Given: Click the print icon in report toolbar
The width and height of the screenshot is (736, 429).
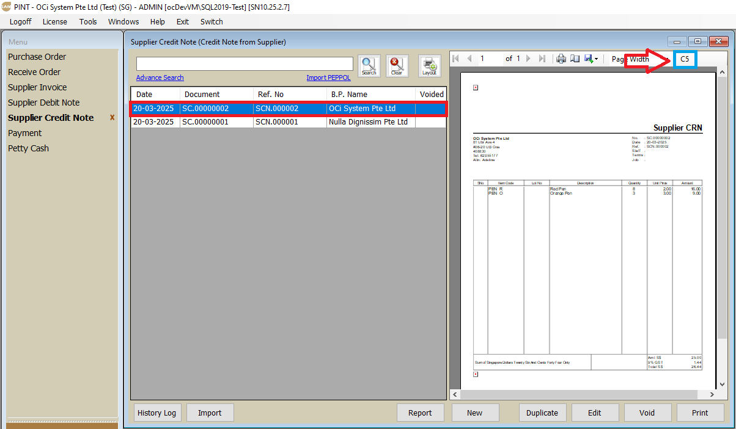Looking at the screenshot, I should 561,59.
